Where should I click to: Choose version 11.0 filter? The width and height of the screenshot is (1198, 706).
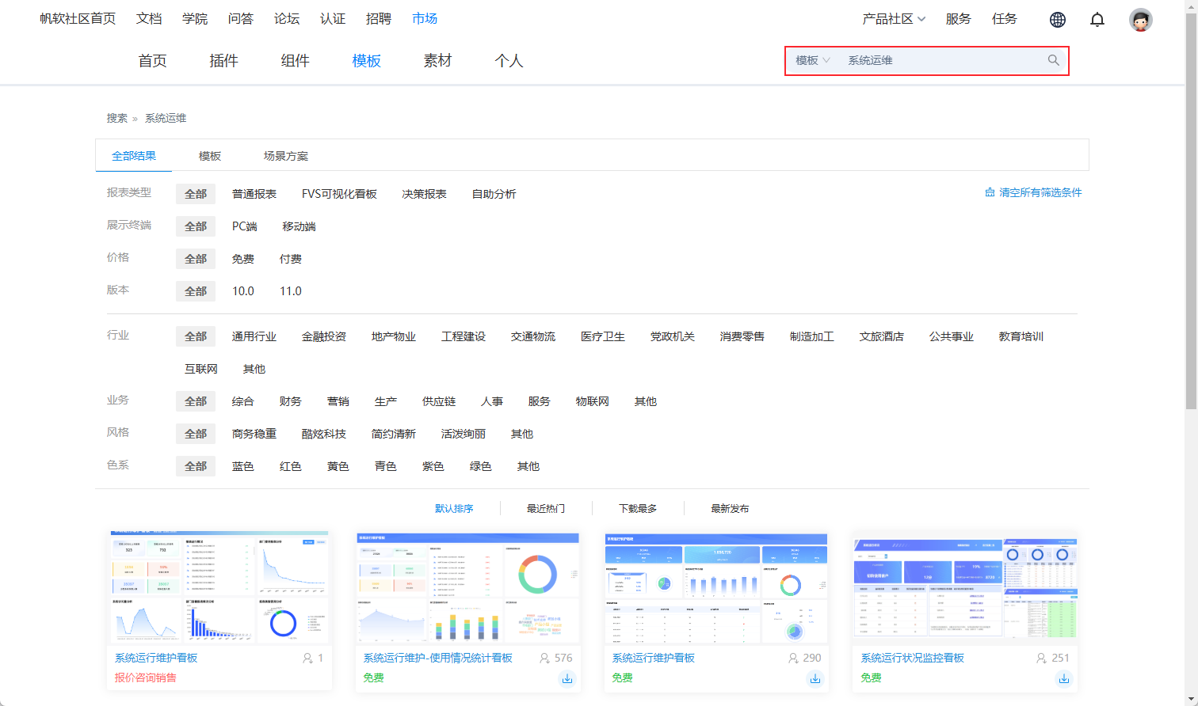pos(290,291)
